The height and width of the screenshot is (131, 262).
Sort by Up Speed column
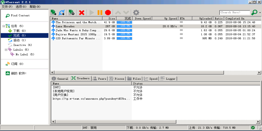tap(165, 19)
